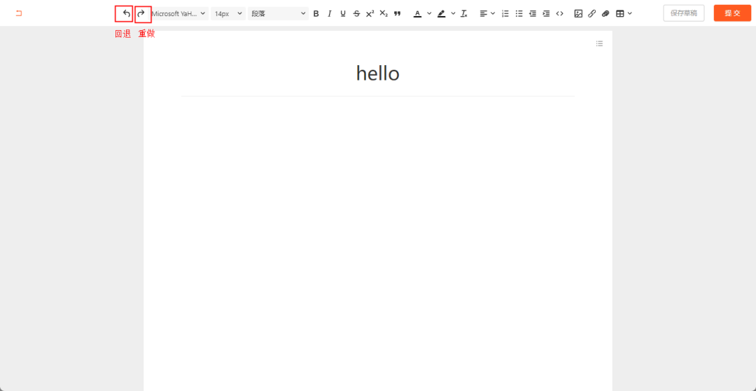Attach a file with paperclip icon
The height and width of the screenshot is (391, 756).
click(605, 13)
